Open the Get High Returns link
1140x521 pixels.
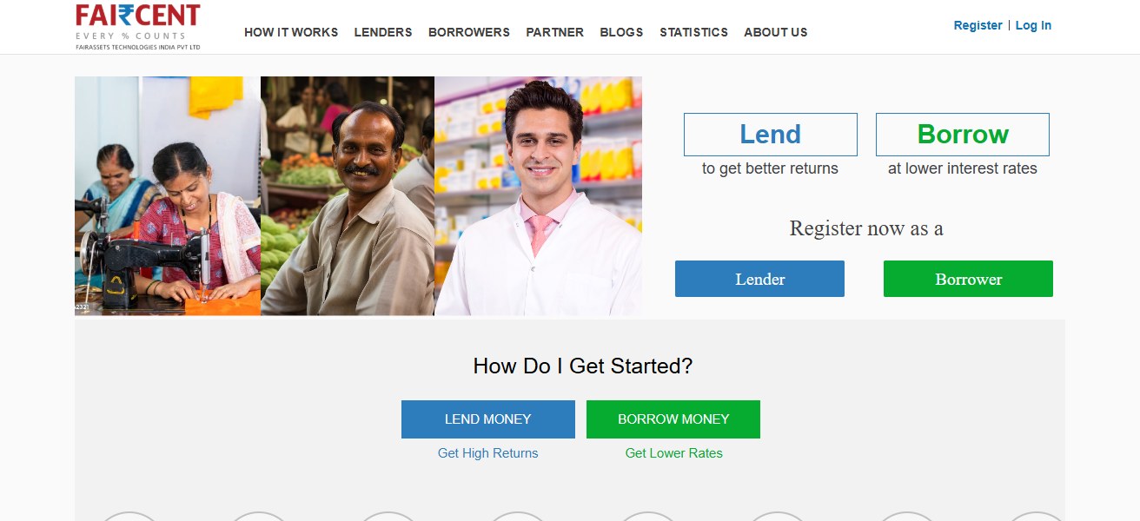click(488, 453)
